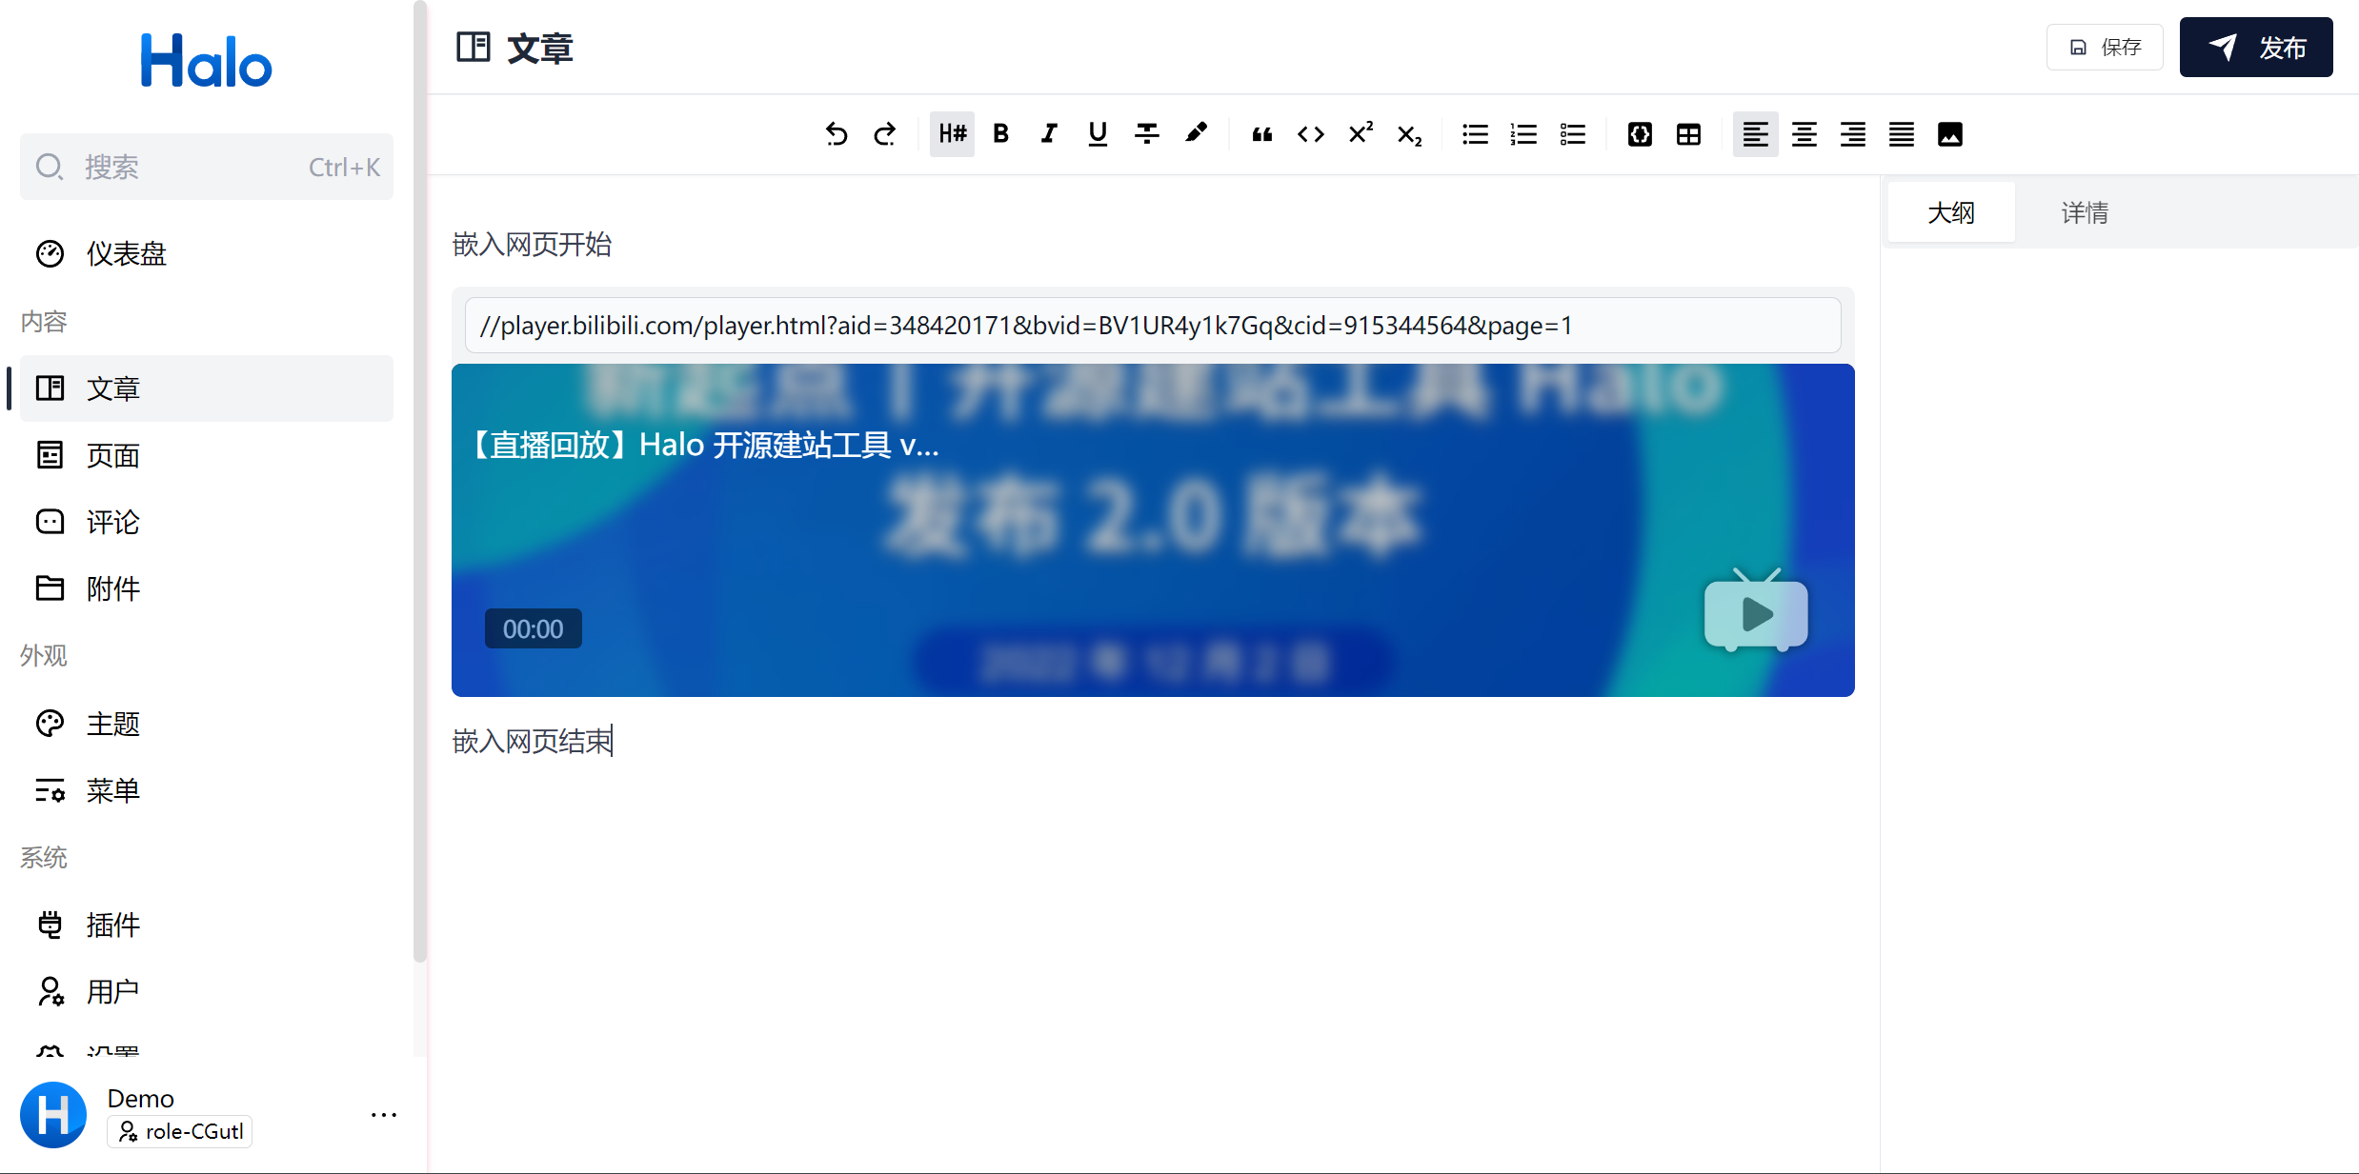
Task: Enable justify text alignment
Action: 1901,133
